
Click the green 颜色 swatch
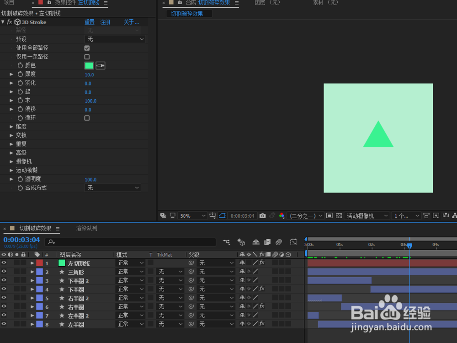pyautogui.click(x=89, y=65)
